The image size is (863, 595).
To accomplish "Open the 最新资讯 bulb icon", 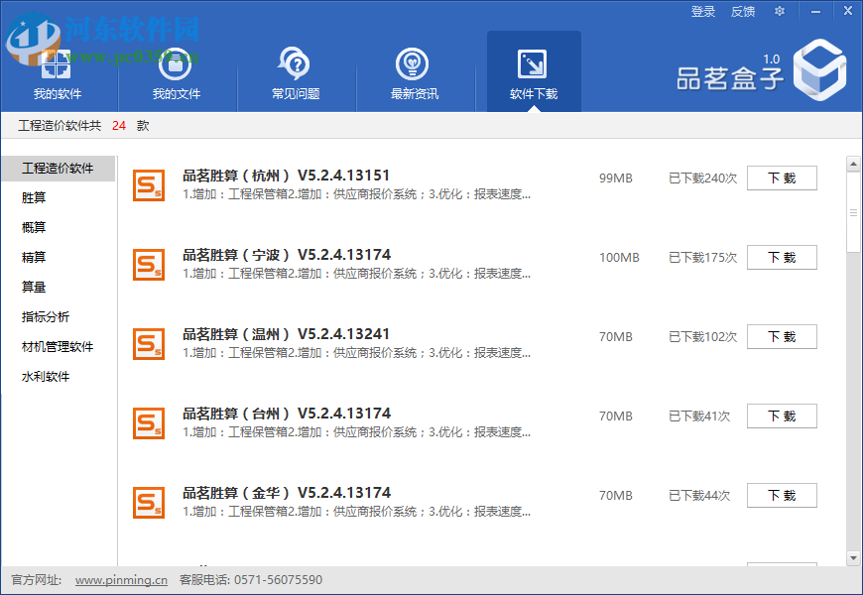I will point(414,59).
